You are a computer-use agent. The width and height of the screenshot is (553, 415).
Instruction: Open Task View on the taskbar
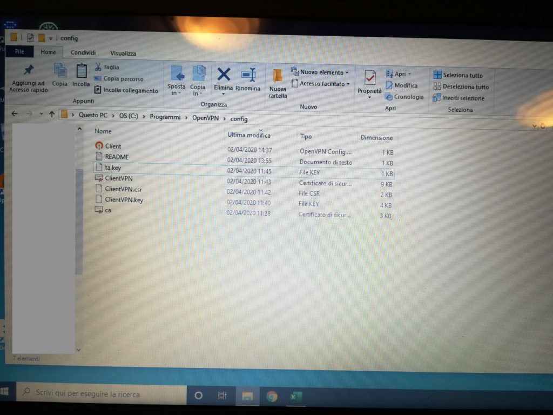(x=222, y=396)
